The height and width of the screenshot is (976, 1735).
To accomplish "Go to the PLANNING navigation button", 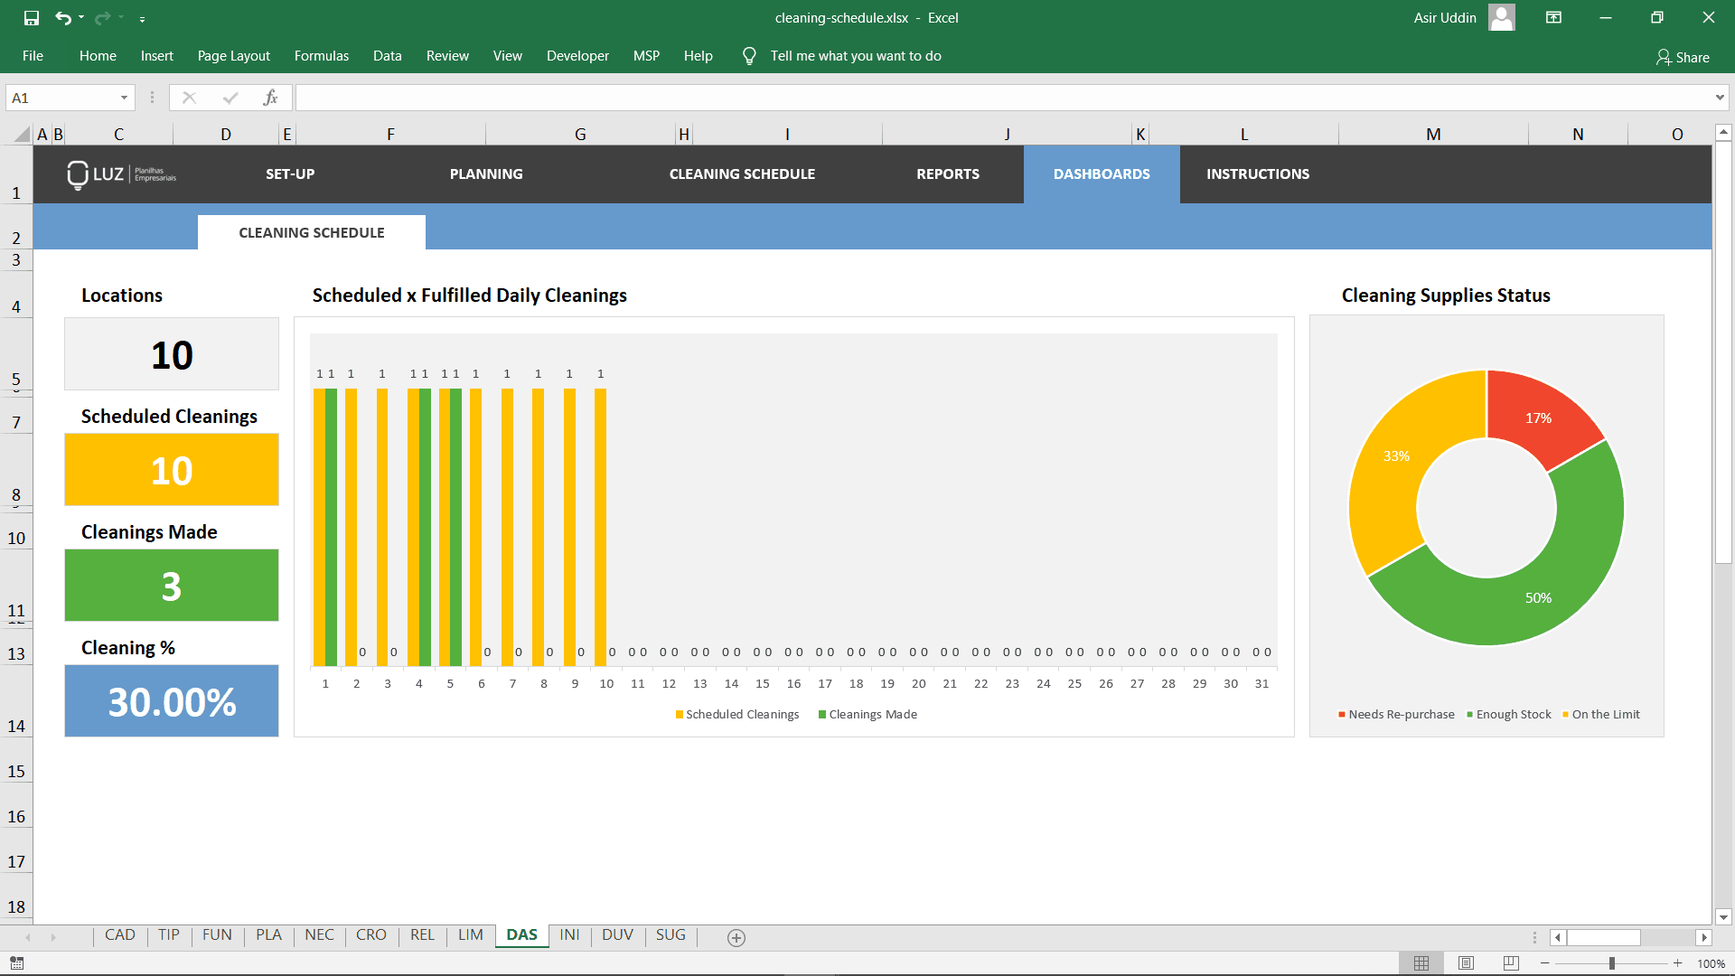I will (486, 174).
